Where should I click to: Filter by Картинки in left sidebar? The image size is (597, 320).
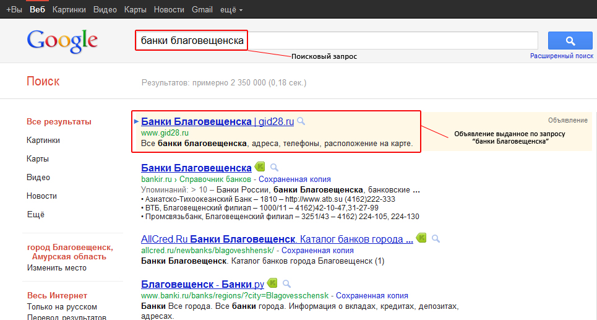pyautogui.click(x=43, y=140)
